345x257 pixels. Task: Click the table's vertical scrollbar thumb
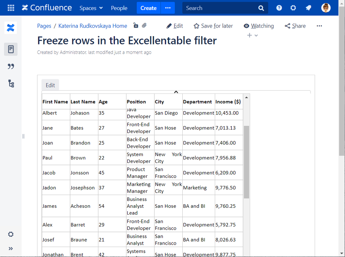(246, 162)
